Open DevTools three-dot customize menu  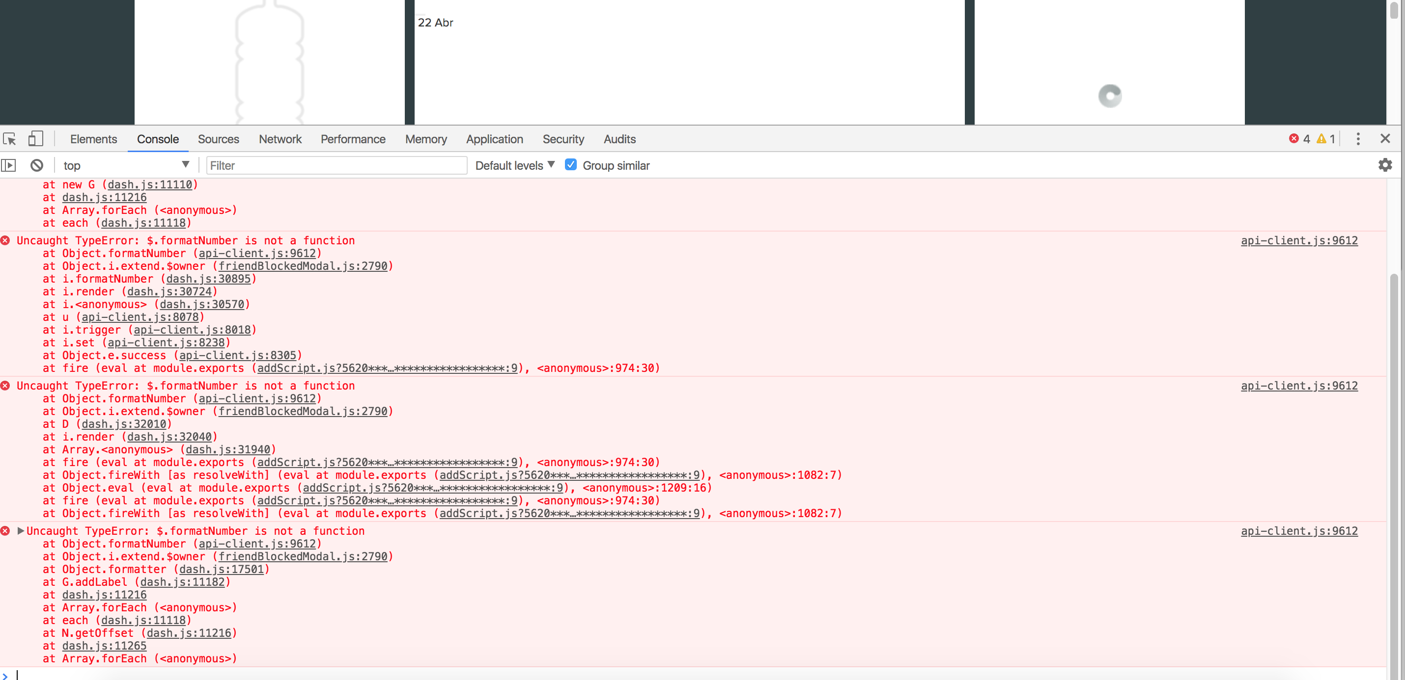coord(1358,139)
